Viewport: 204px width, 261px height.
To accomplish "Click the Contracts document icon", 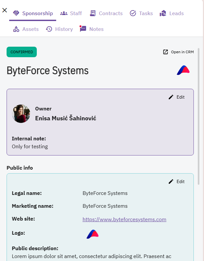I will [93, 13].
